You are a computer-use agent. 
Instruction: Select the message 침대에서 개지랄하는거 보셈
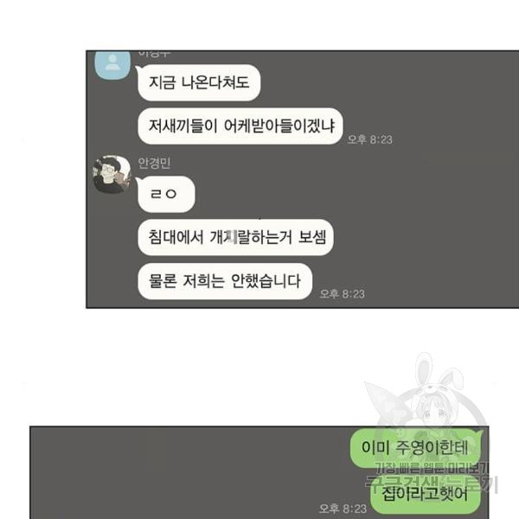tap(235, 237)
